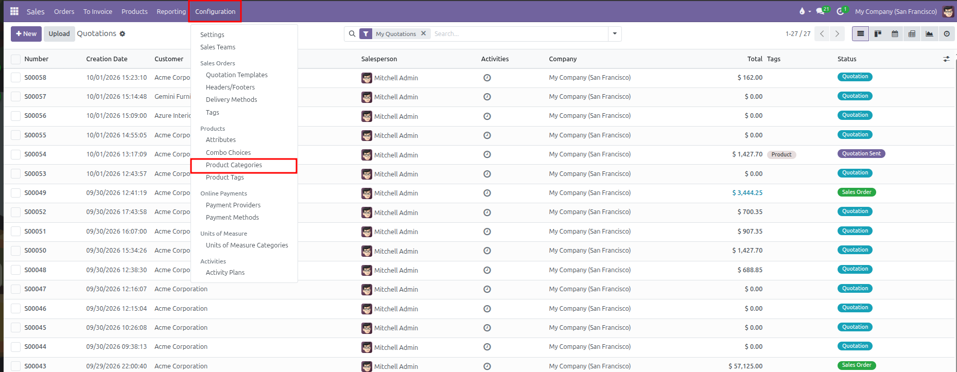
Task: Switch to pivot table view
Action: tap(912, 34)
